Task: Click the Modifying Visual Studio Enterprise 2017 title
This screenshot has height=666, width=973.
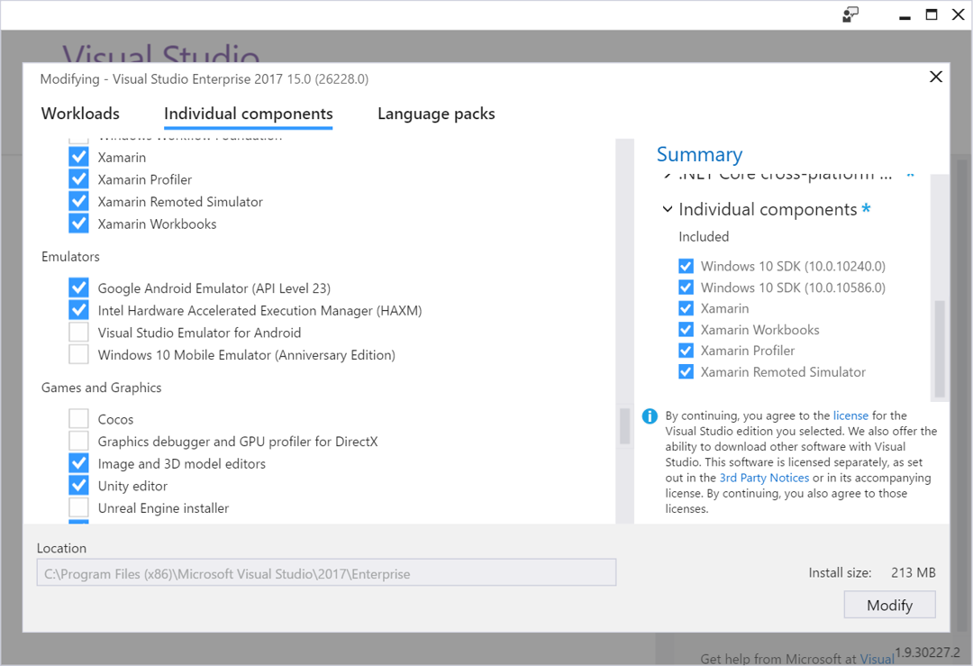Action: [205, 78]
